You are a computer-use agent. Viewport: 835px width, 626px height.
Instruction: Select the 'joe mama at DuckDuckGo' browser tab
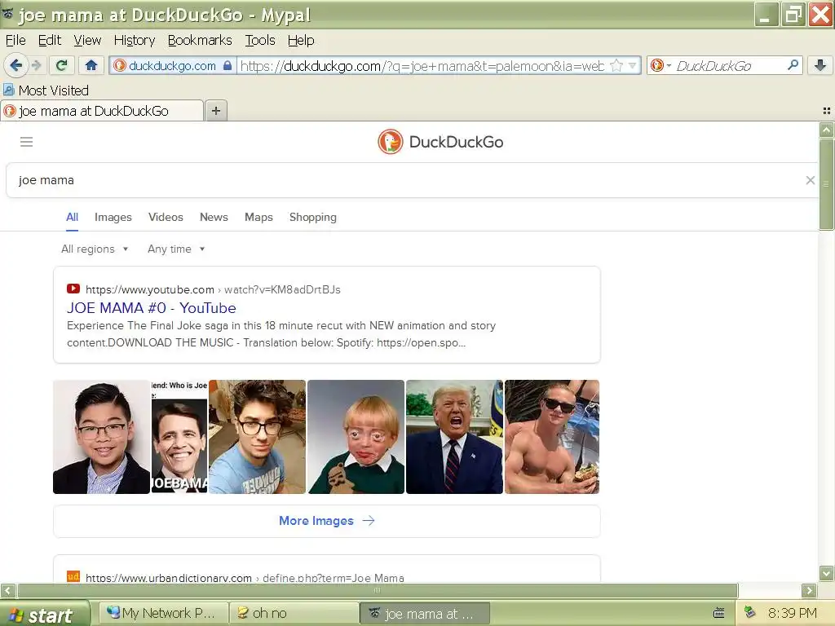click(x=102, y=111)
